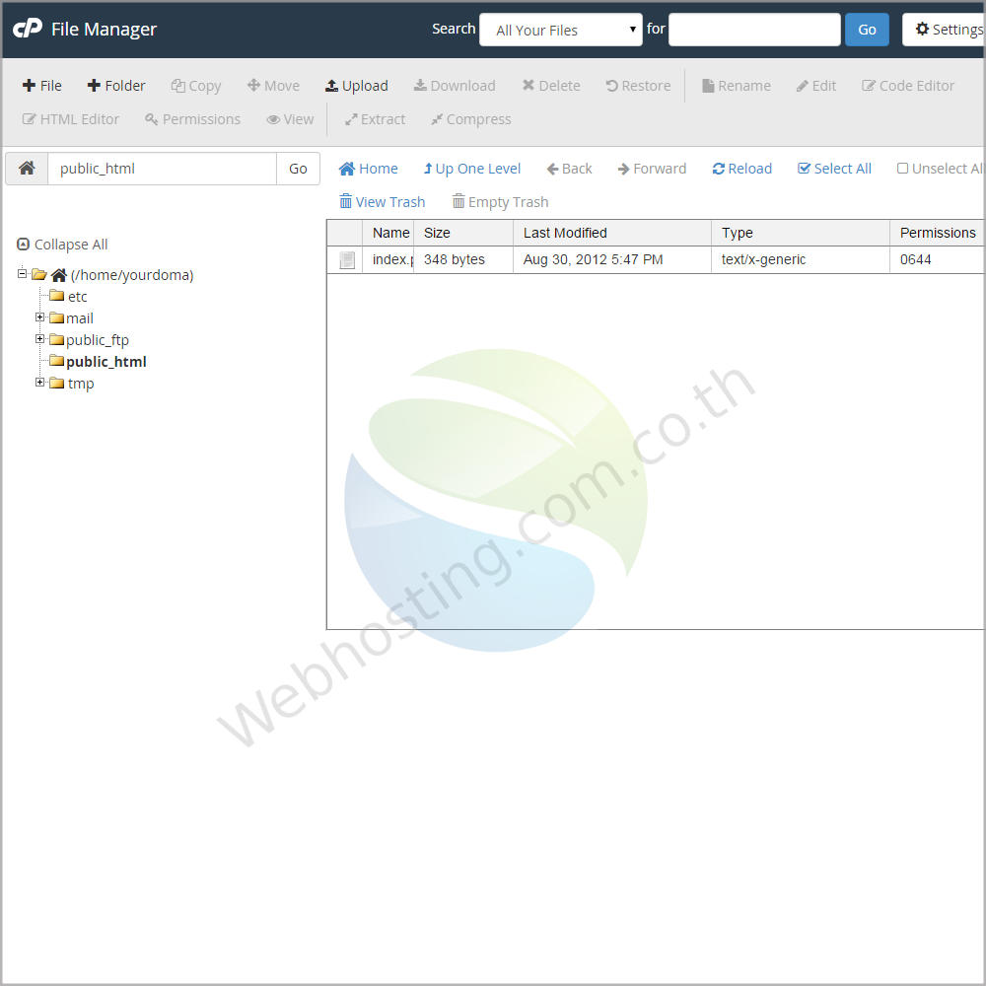
Task: Open the All Your Files dropdown
Action: coord(561,30)
